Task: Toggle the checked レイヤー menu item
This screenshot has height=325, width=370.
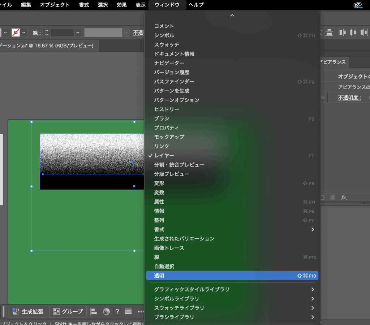Action: pyautogui.click(x=164, y=155)
